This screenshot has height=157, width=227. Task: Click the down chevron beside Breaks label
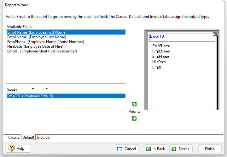click(x=33, y=89)
